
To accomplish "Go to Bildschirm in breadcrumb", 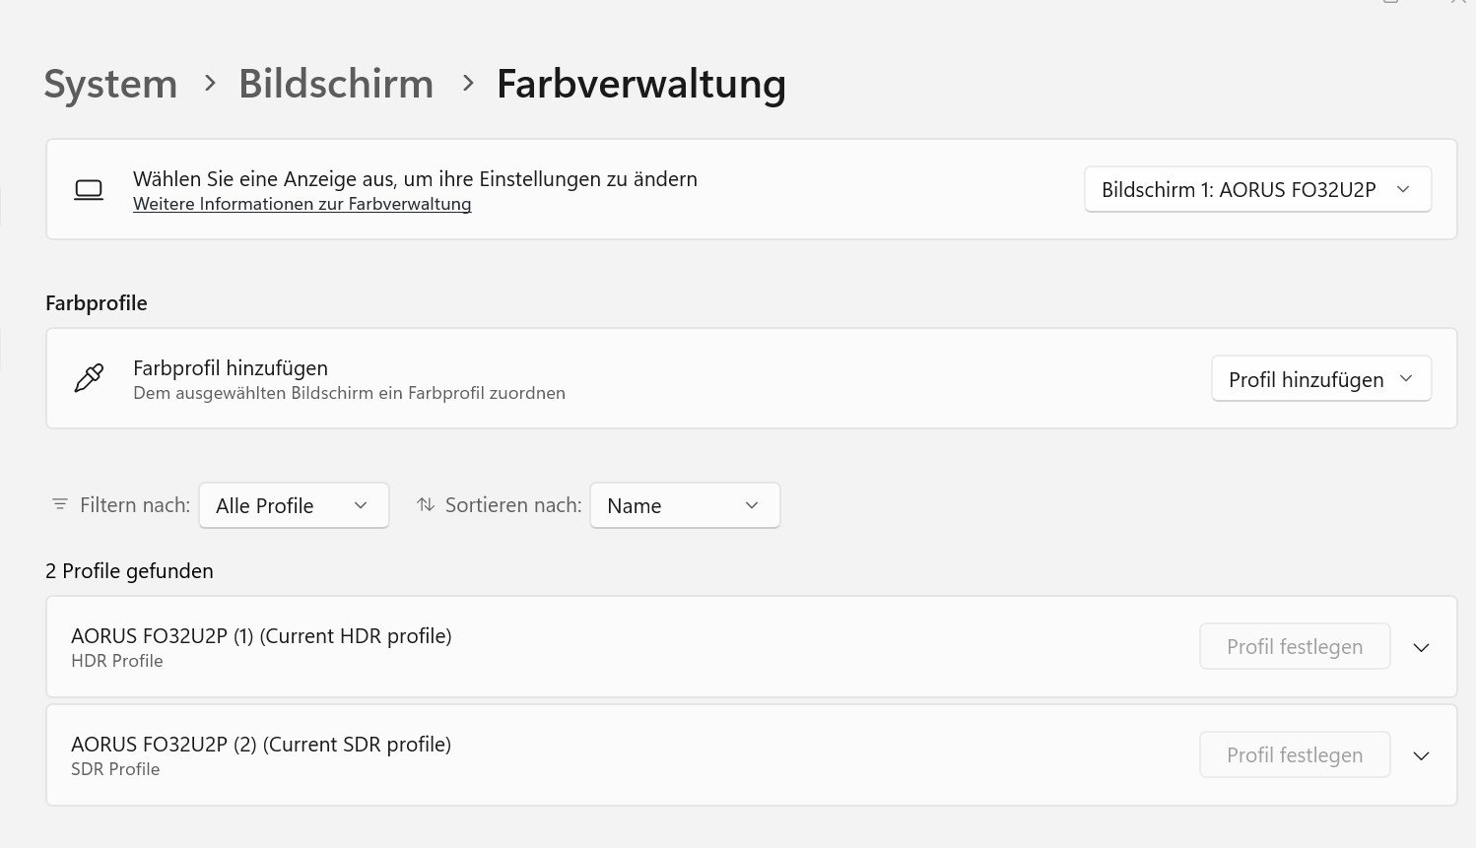I will pyautogui.click(x=336, y=84).
